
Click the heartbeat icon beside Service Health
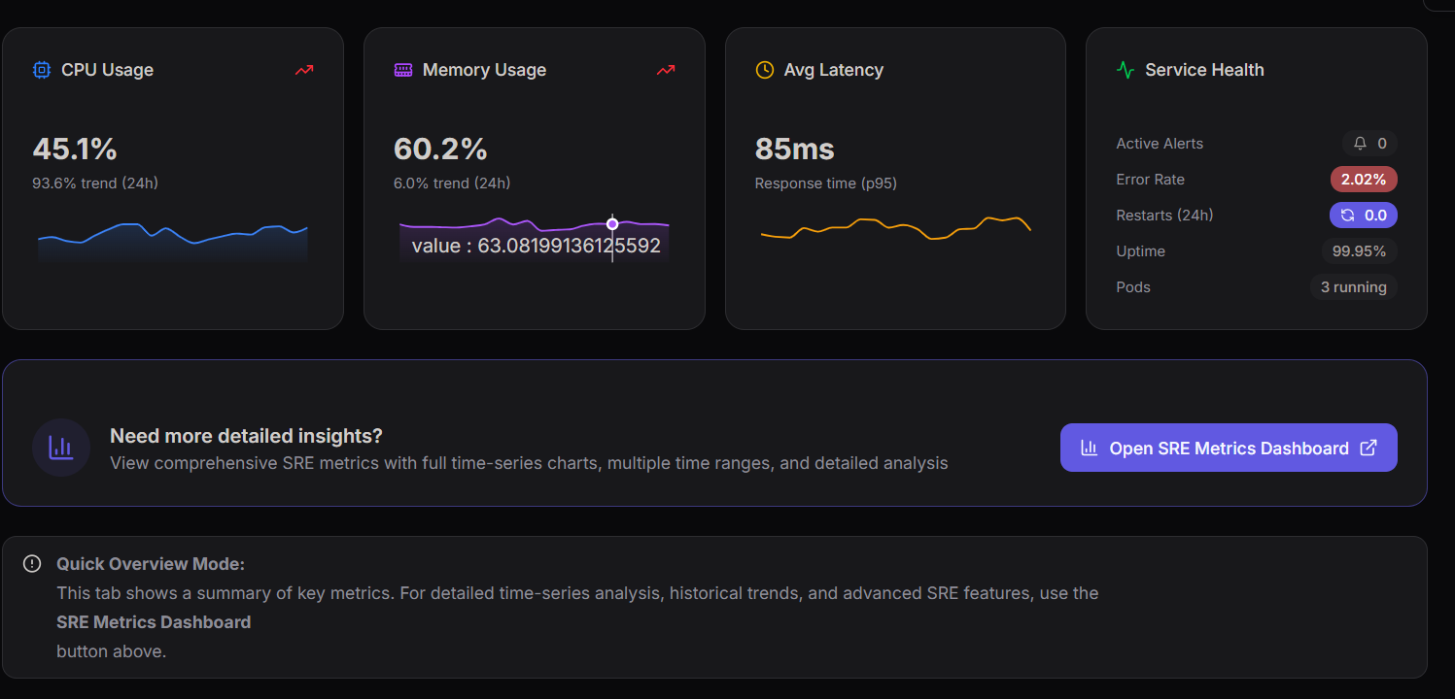1126,69
